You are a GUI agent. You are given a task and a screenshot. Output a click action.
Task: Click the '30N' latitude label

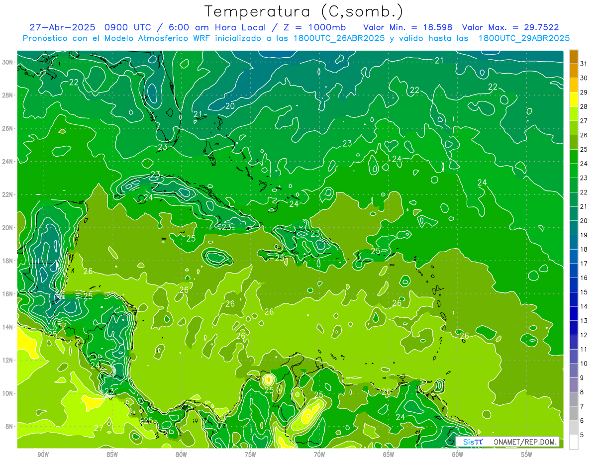pyautogui.click(x=8, y=62)
